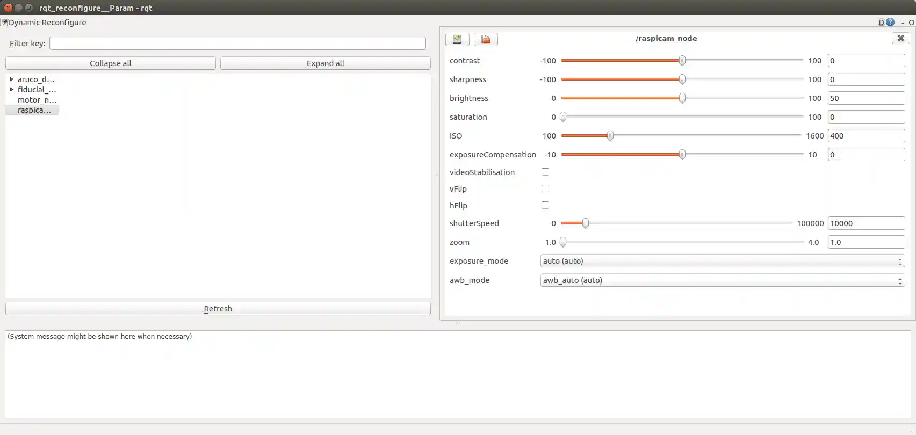The image size is (916, 435).
Task: Click the system message text area
Action: (458, 374)
